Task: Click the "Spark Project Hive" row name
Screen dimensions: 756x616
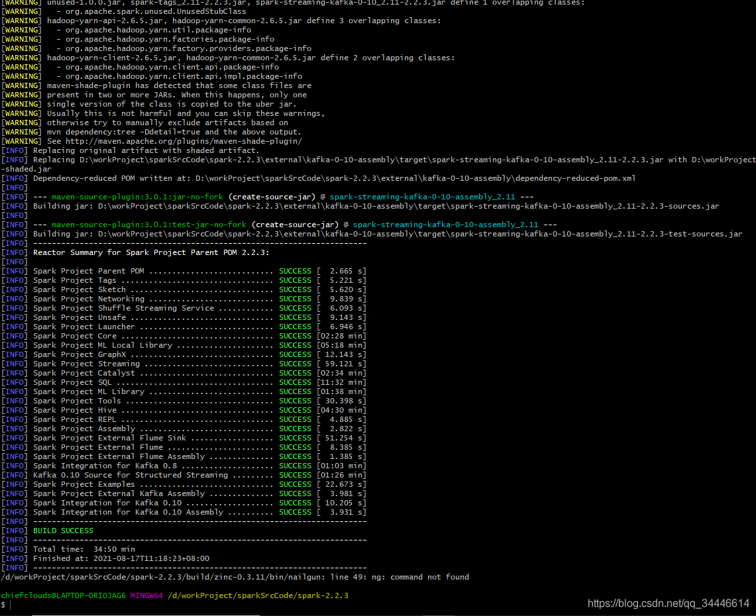Action: [x=74, y=410]
